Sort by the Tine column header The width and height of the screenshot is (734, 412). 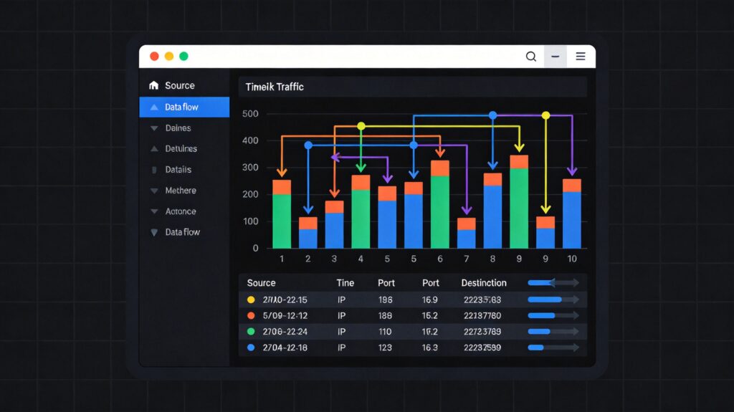345,283
